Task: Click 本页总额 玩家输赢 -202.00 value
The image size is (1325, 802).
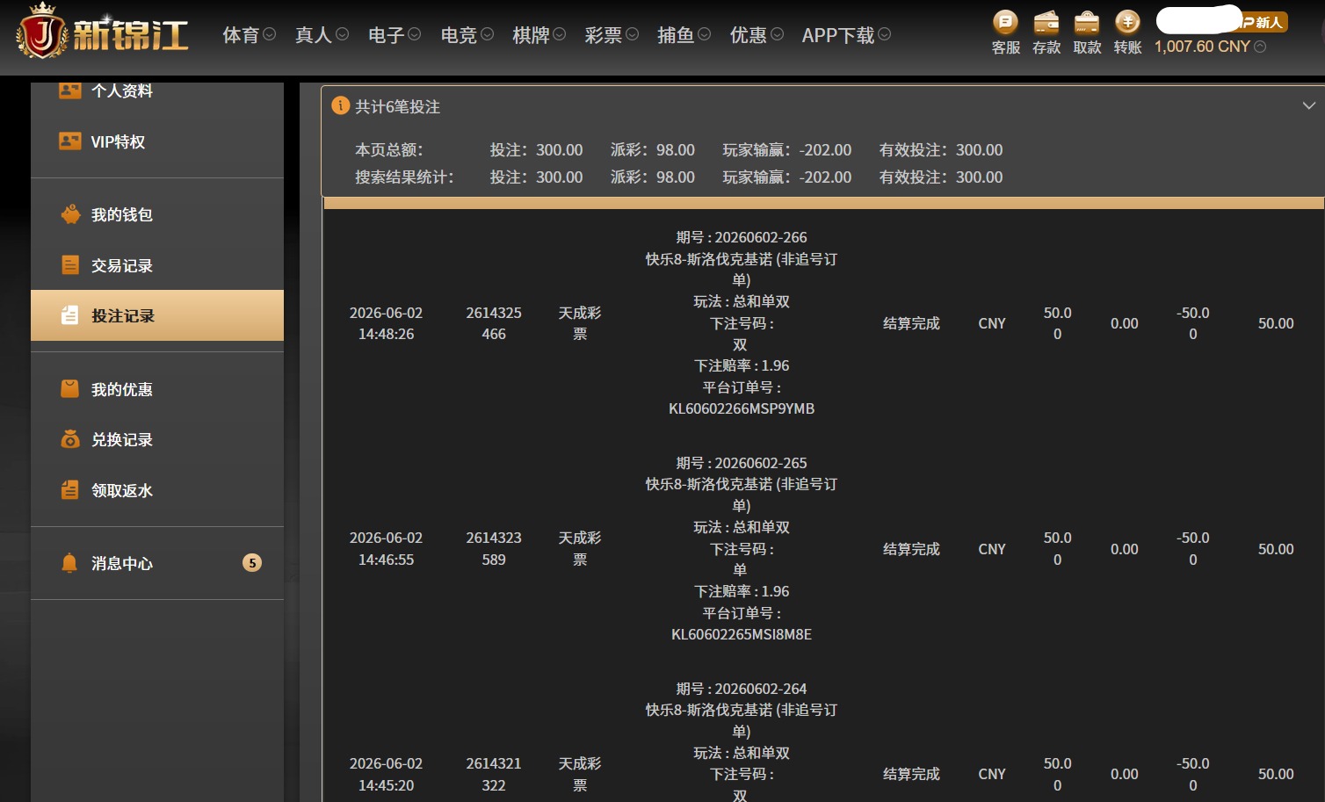Action: coord(825,150)
